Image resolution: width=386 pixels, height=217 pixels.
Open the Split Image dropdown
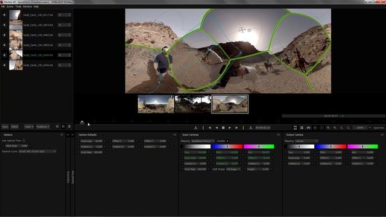click(x=233, y=169)
